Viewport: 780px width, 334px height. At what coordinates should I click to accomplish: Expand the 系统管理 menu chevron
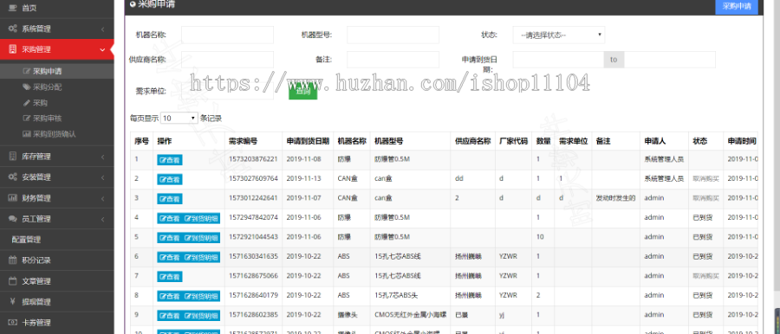102,29
